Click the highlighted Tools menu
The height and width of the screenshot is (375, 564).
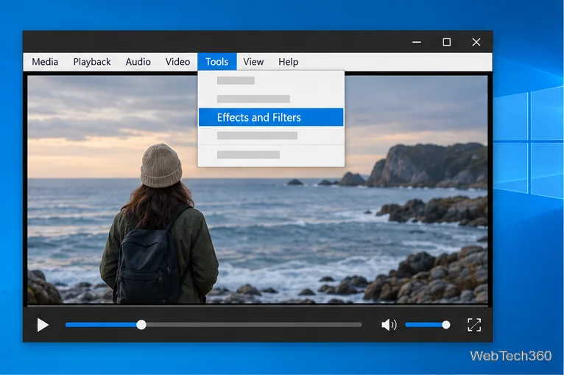(217, 62)
